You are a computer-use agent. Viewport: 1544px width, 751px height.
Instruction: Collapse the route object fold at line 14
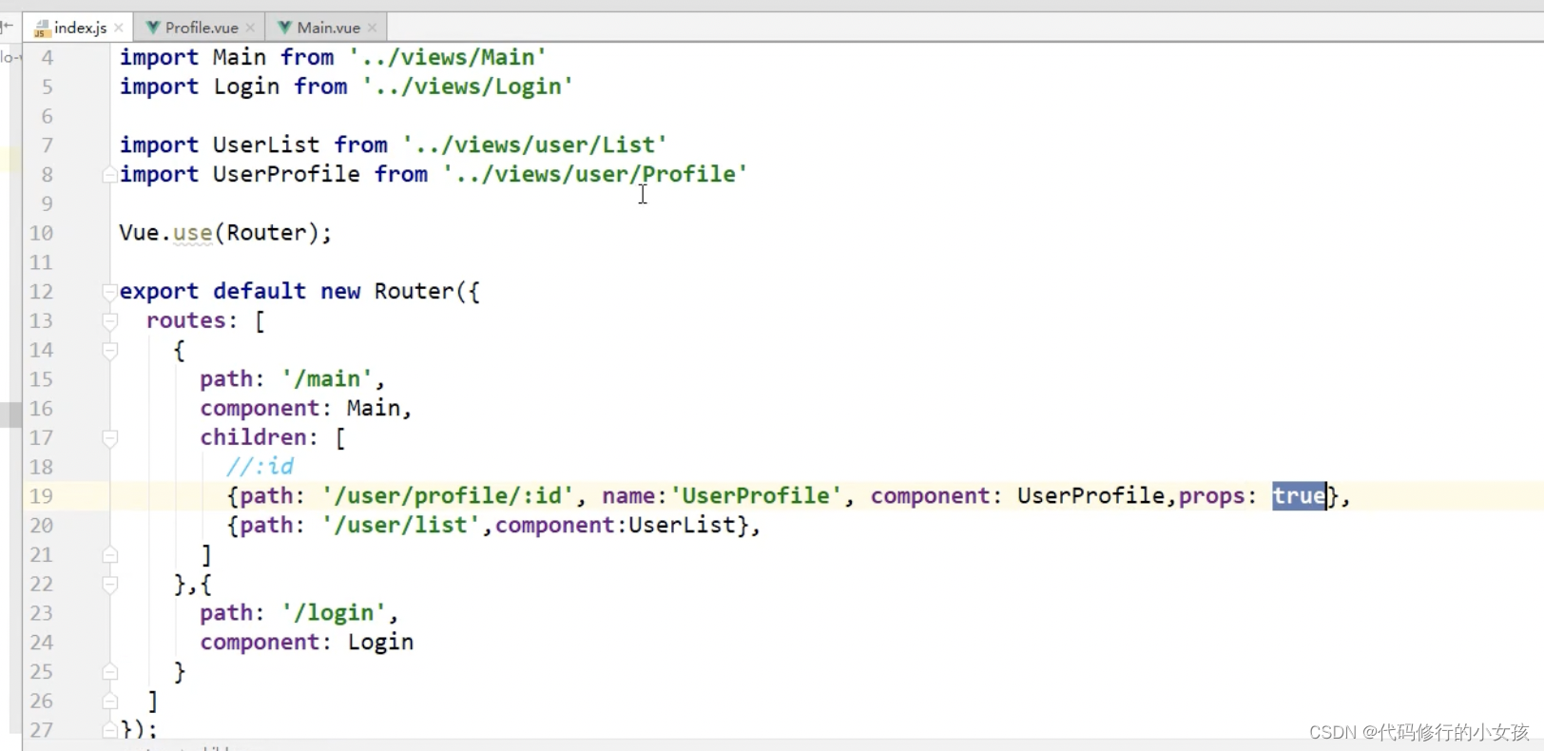coord(110,350)
